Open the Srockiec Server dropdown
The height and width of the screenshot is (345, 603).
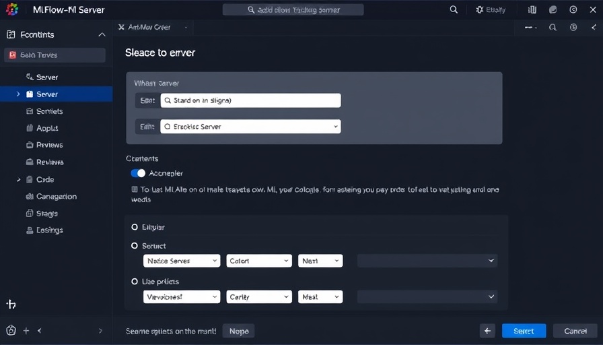tap(250, 126)
